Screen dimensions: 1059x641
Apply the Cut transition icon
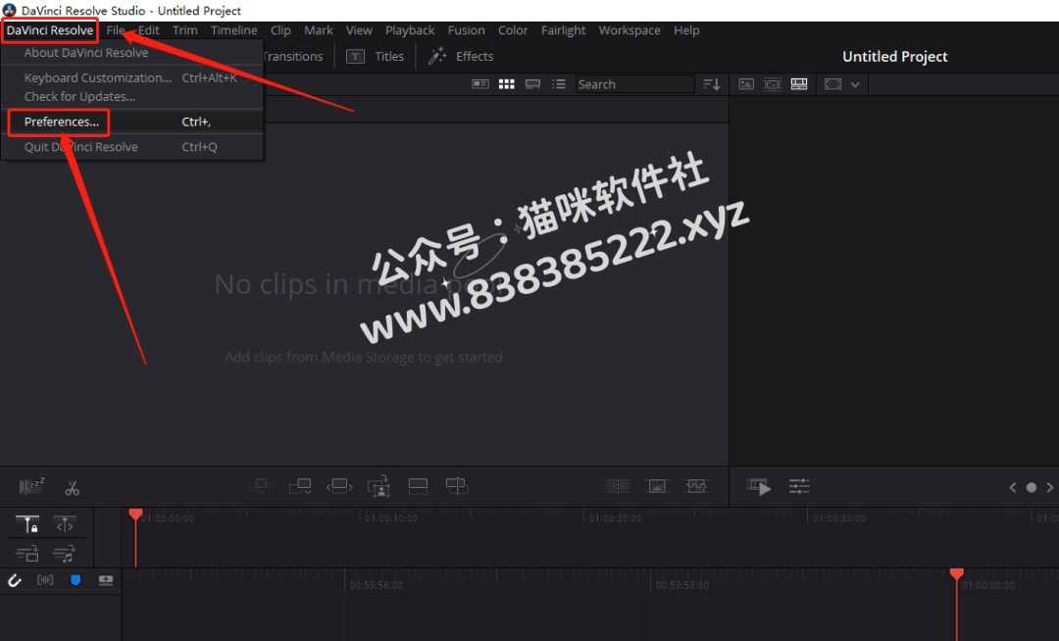point(618,486)
